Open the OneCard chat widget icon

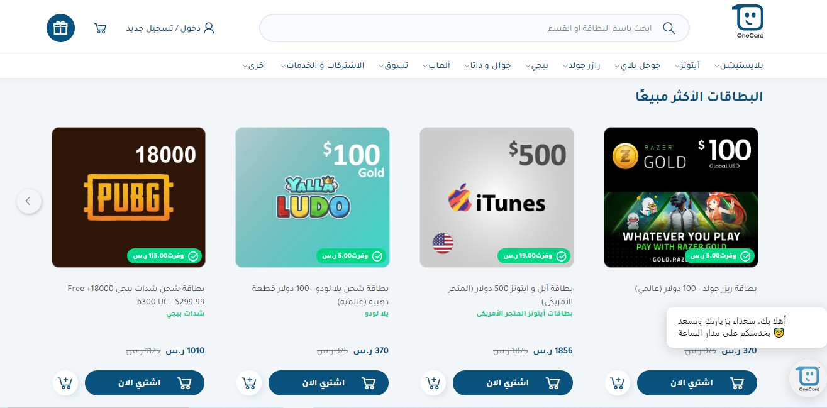point(808,378)
